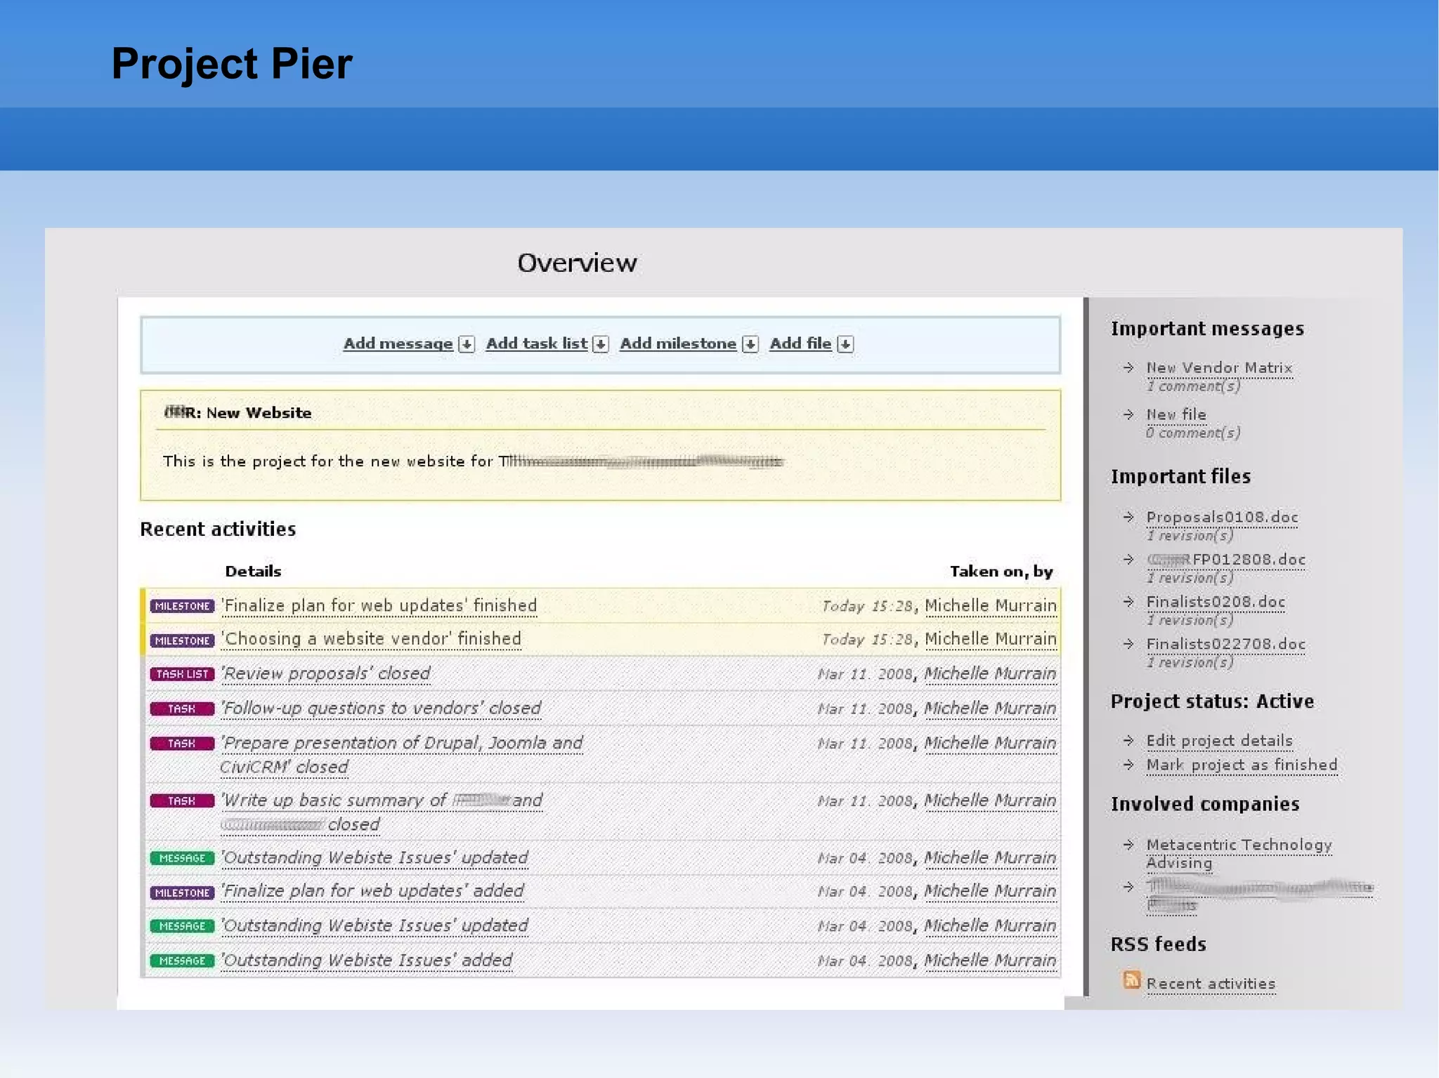Image resolution: width=1439 pixels, height=1078 pixels.
Task: Open the Recent activities RSS feed link
Action: 1211,984
